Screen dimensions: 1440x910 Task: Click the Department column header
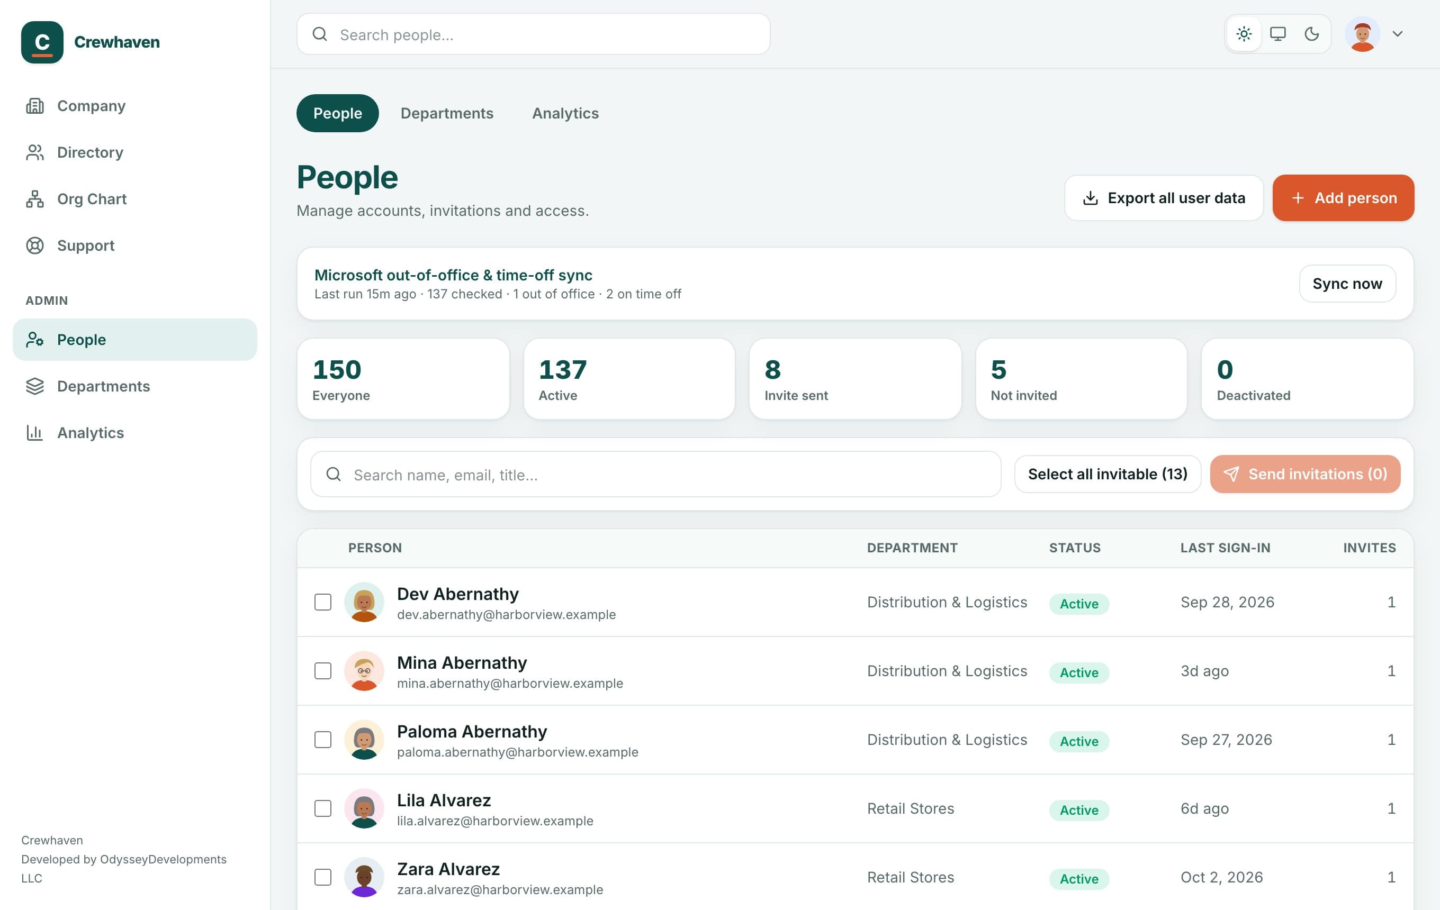[912, 547]
